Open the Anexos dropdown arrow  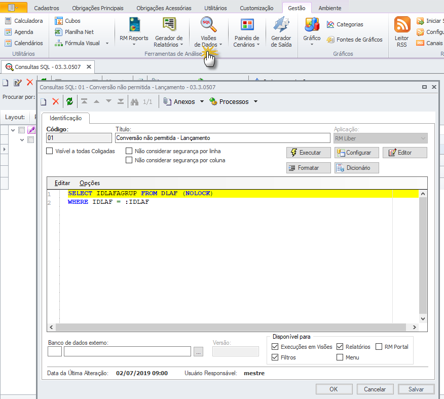(x=202, y=101)
